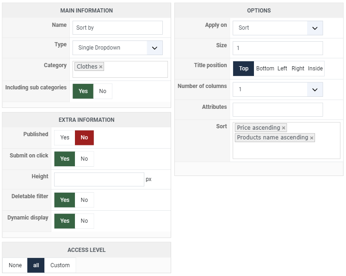346x276 pixels.
Task: Focus the Height input field
Action: (x=99, y=179)
